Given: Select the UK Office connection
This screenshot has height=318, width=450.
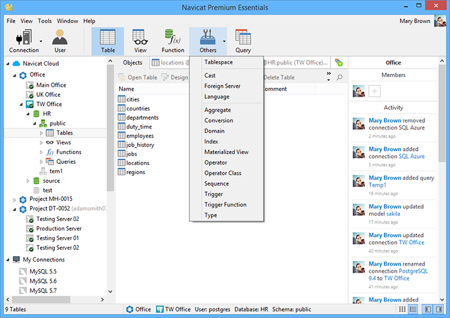Looking at the screenshot, I should [x=48, y=94].
